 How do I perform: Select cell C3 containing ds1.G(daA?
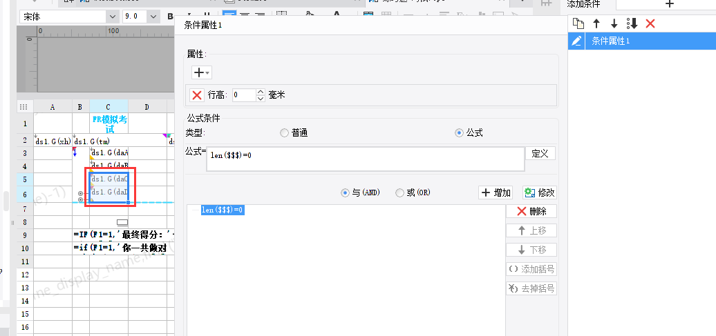click(109, 153)
